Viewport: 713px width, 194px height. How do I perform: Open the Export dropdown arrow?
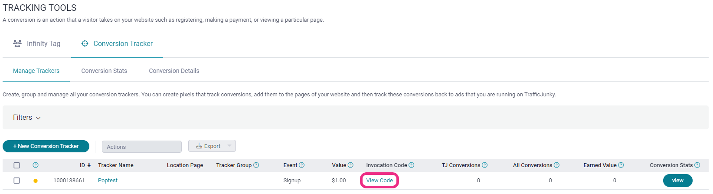[230, 146]
